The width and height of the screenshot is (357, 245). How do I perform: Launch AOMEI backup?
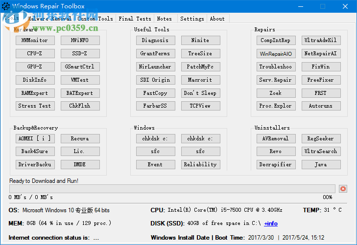(x=35, y=138)
